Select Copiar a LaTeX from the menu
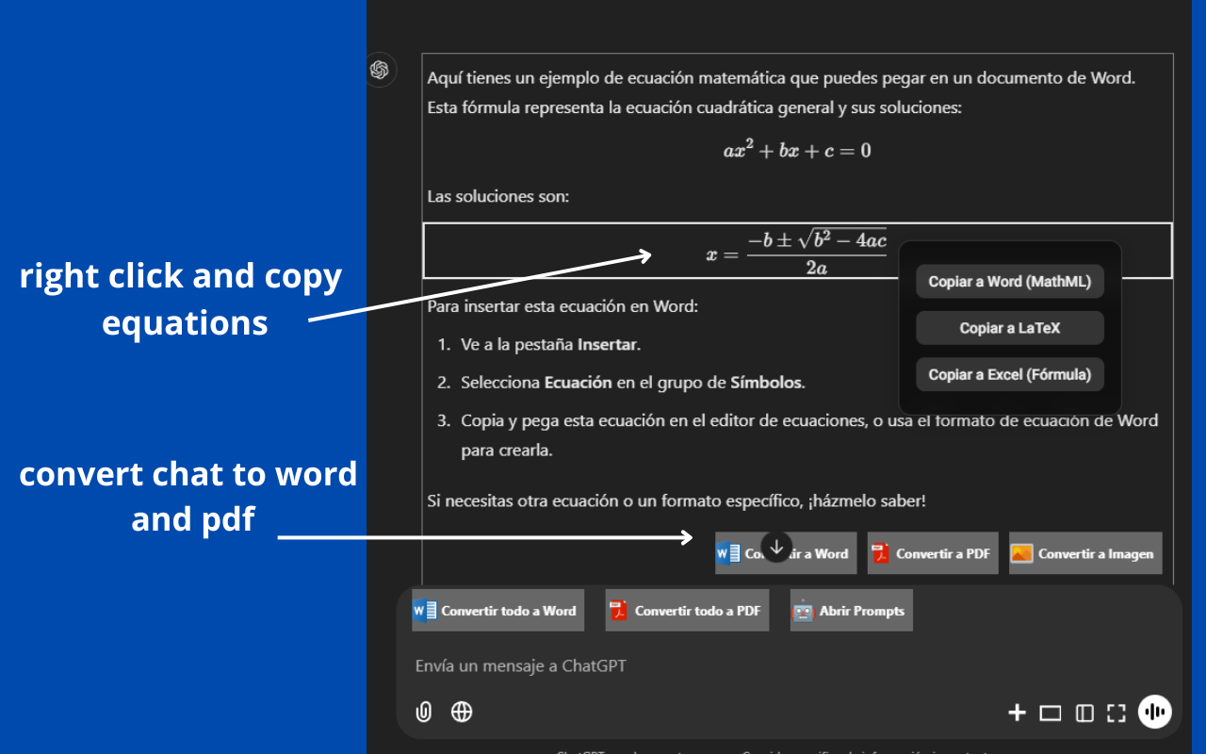Image resolution: width=1206 pixels, height=754 pixels. pyautogui.click(x=1009, y=327)
